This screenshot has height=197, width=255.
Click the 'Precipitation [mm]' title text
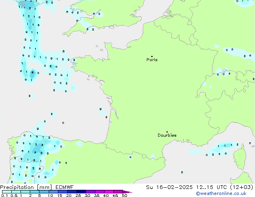[26, 187]
